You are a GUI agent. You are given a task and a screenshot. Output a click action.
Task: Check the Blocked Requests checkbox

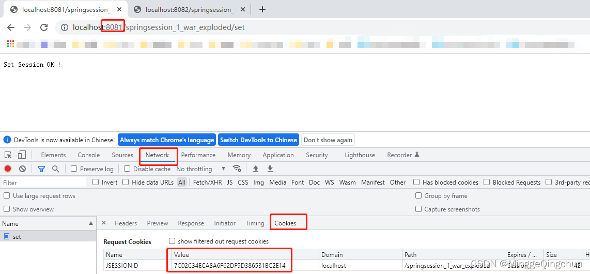tap(487, 182)
